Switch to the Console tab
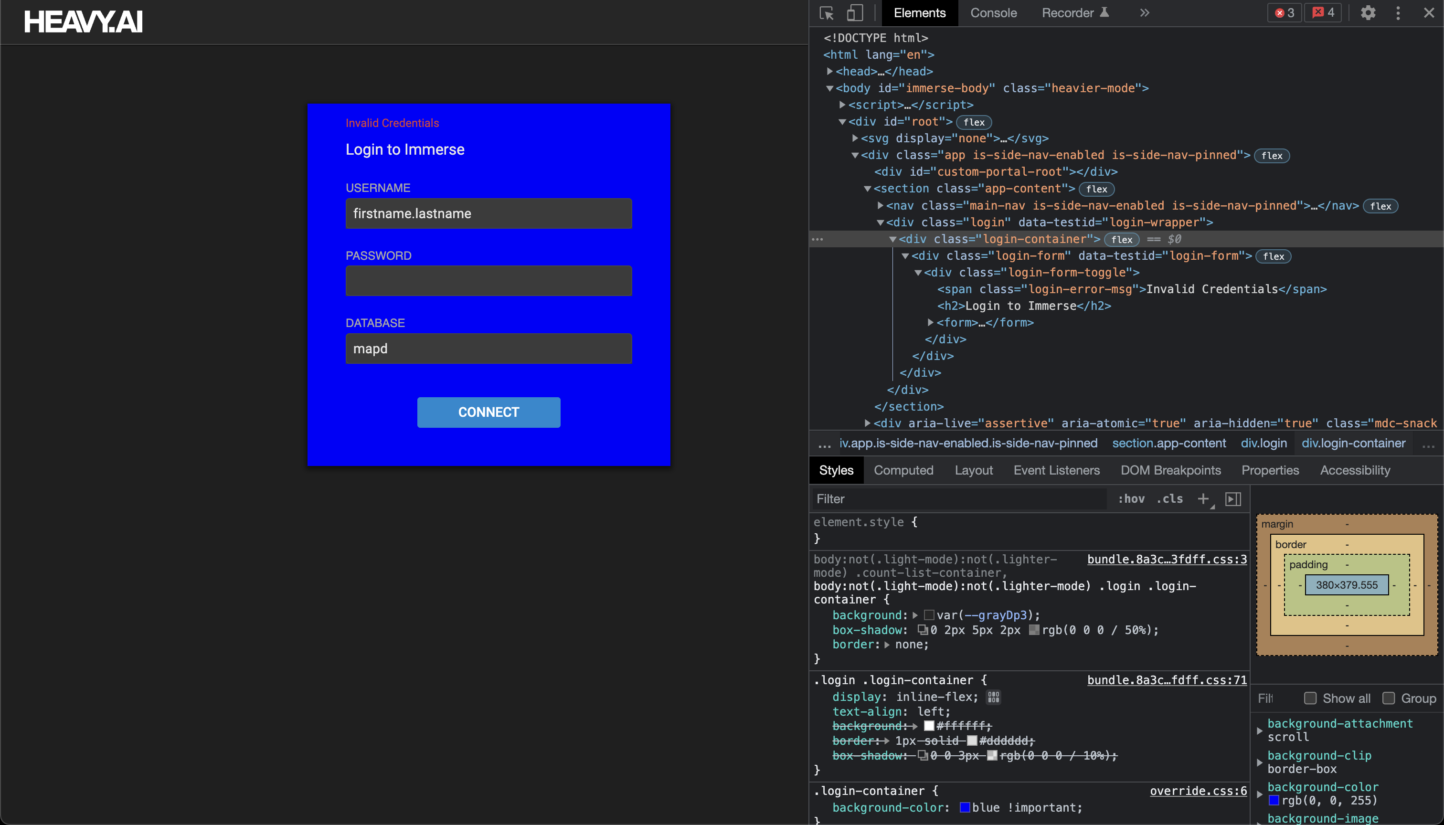This screenshot has height=825, width=1444. point(993,12)
